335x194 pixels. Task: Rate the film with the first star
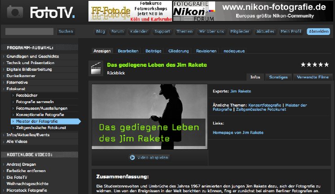303,65
